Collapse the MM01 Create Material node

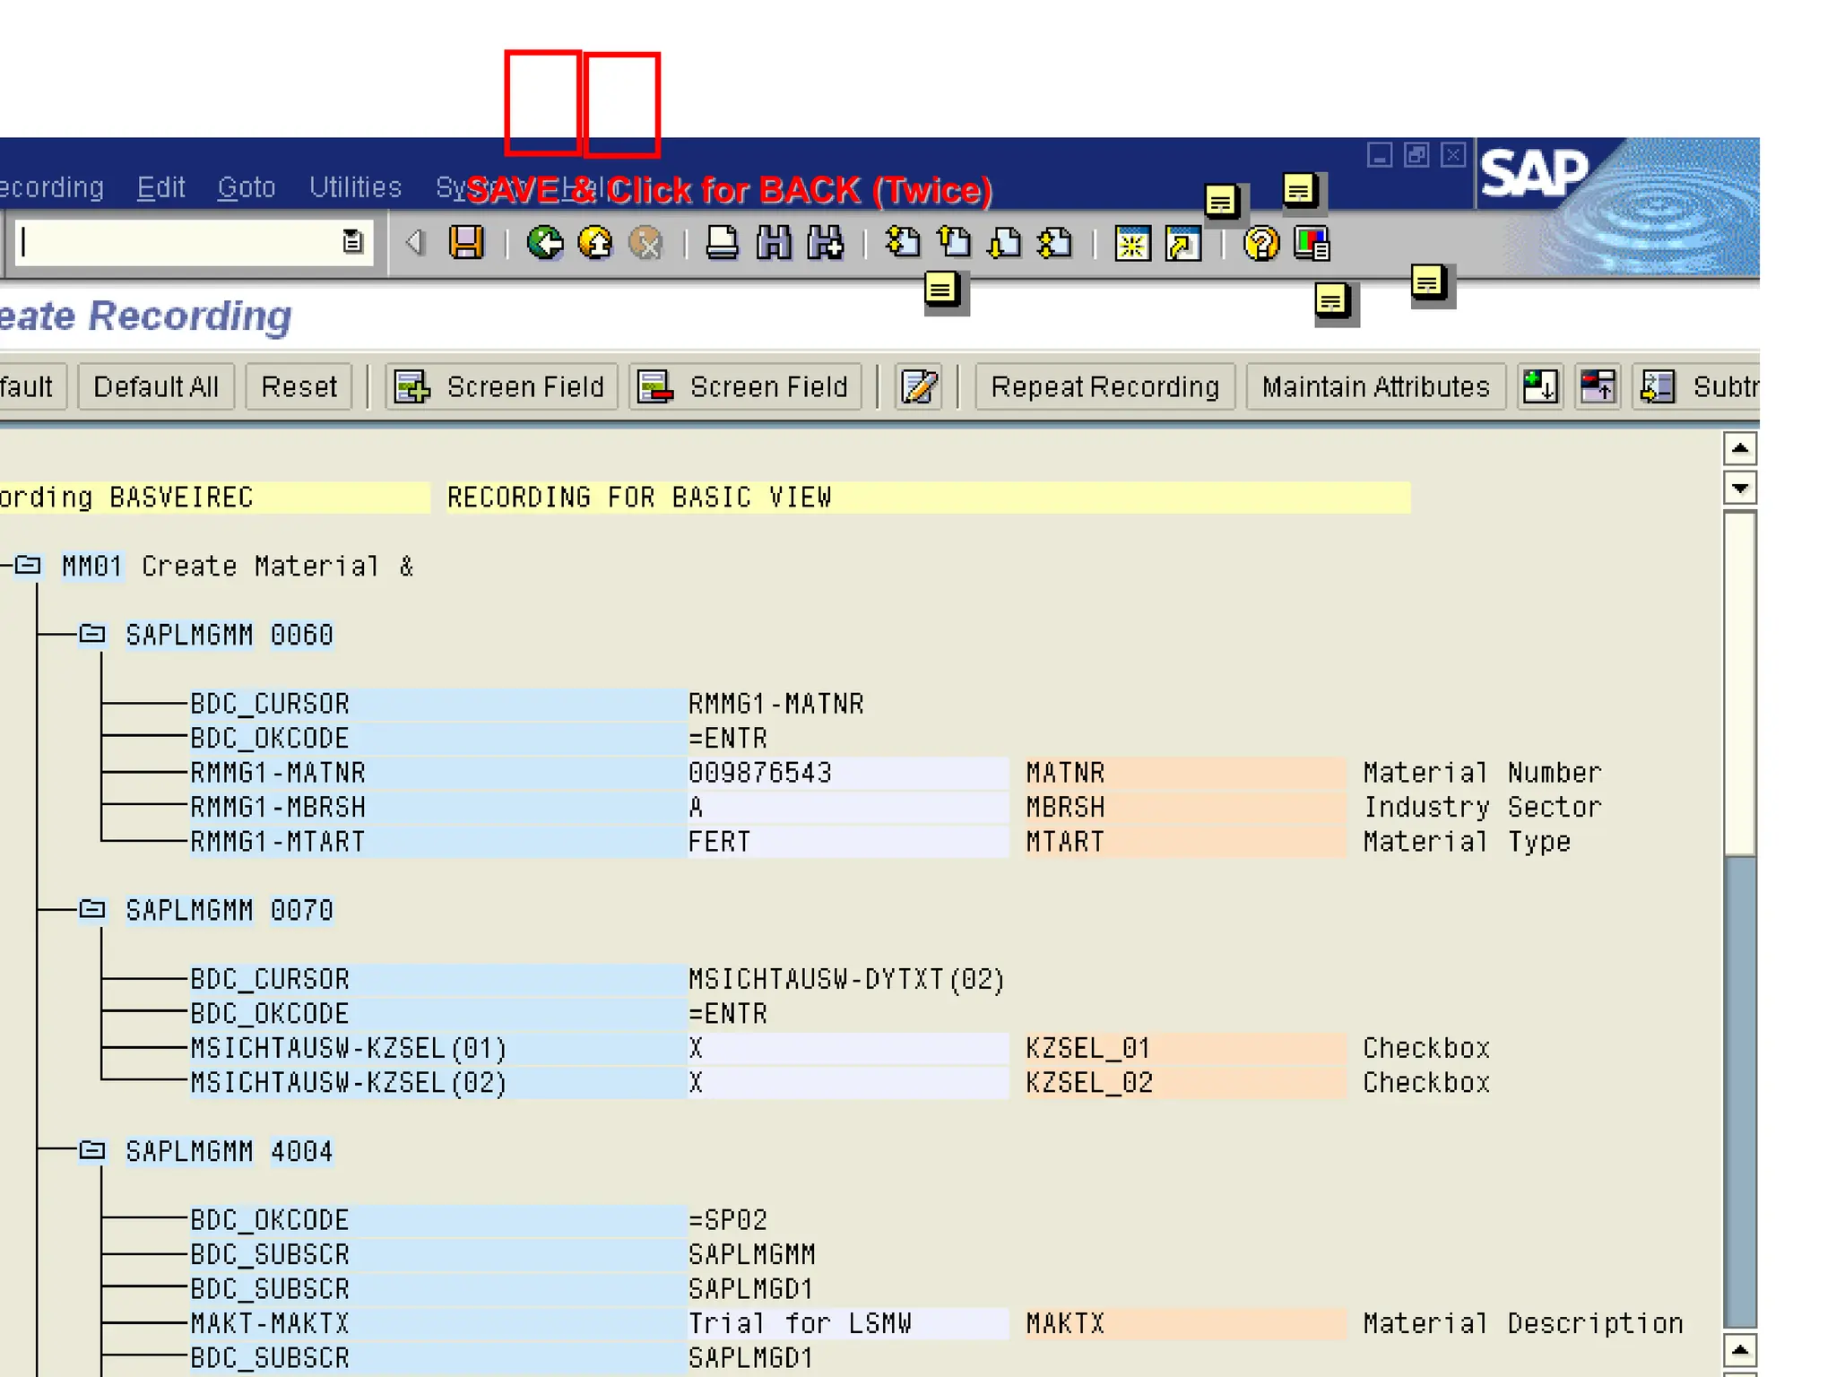click(x=28, y=566)
